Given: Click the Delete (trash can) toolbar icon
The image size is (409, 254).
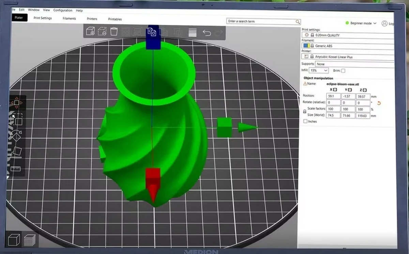Looking at the screenshot, I should [x=114, y=32].
